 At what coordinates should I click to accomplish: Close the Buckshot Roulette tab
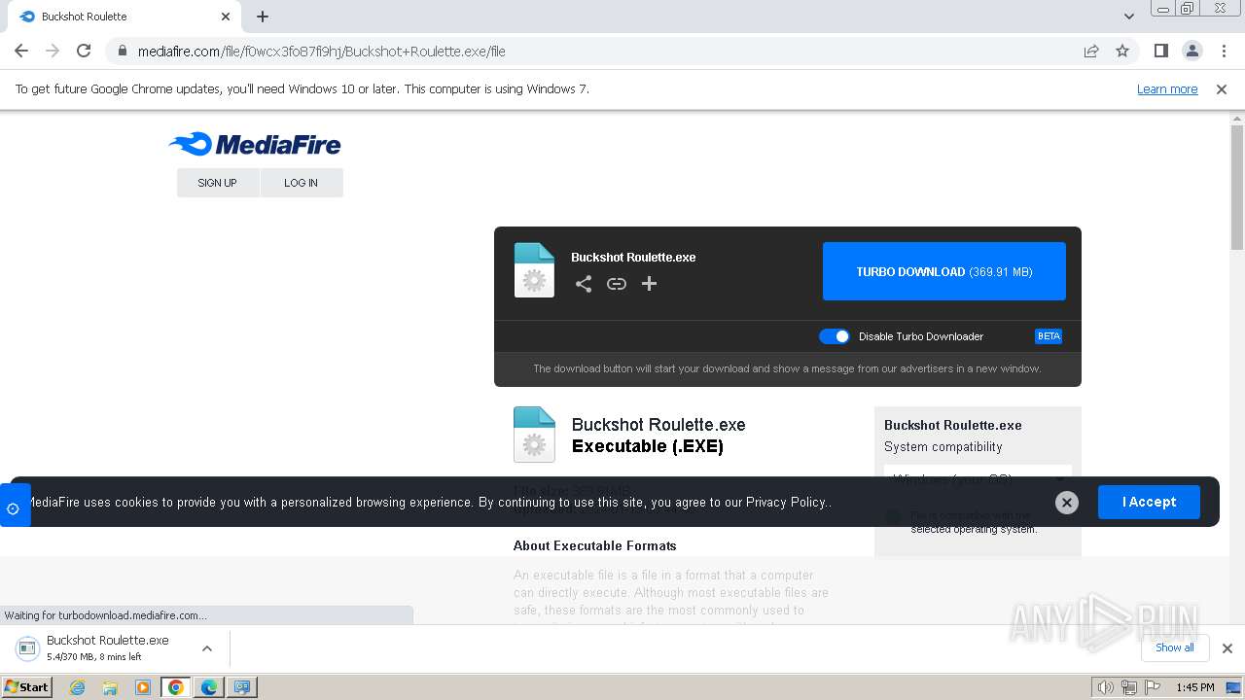(226, 17)
